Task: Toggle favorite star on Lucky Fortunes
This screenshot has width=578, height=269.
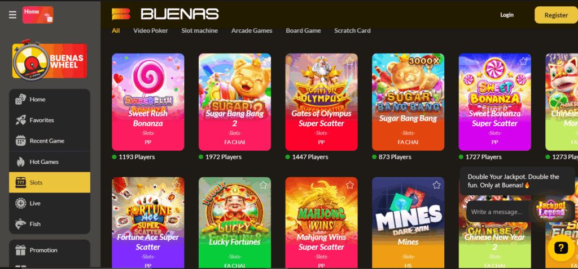Action: [263, 185]
